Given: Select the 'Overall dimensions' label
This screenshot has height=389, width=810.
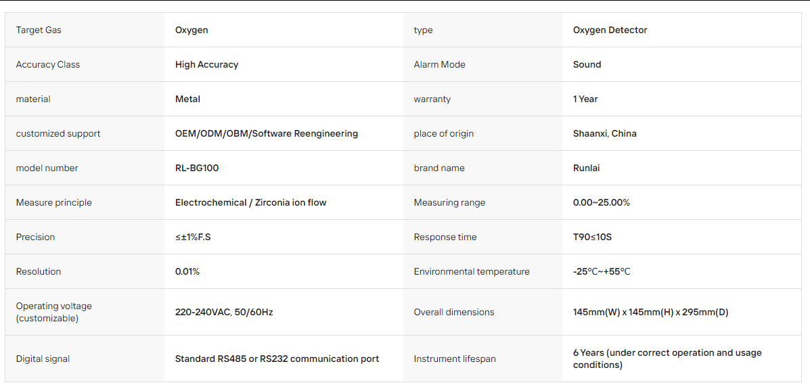Looking at the screenshot, I should (454, 312).
